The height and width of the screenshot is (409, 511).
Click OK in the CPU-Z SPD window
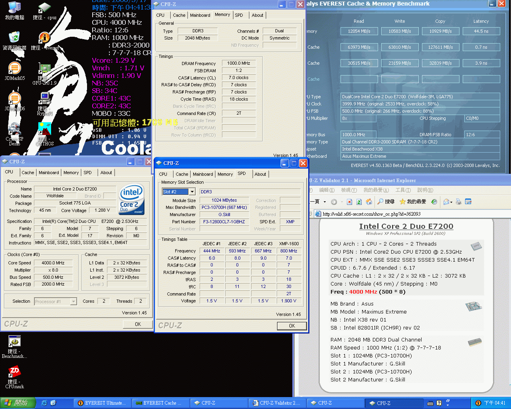tap(292, 326)
